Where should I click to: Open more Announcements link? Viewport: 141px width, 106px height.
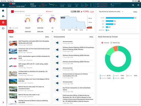click(x=91, y=37)
